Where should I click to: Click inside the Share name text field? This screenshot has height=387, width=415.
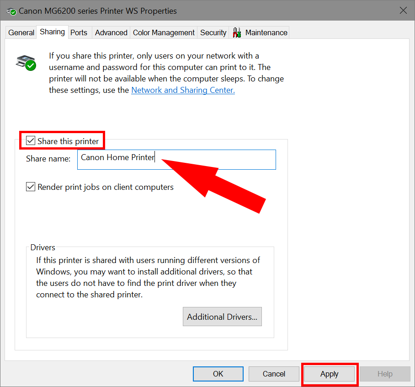(176, 160)
